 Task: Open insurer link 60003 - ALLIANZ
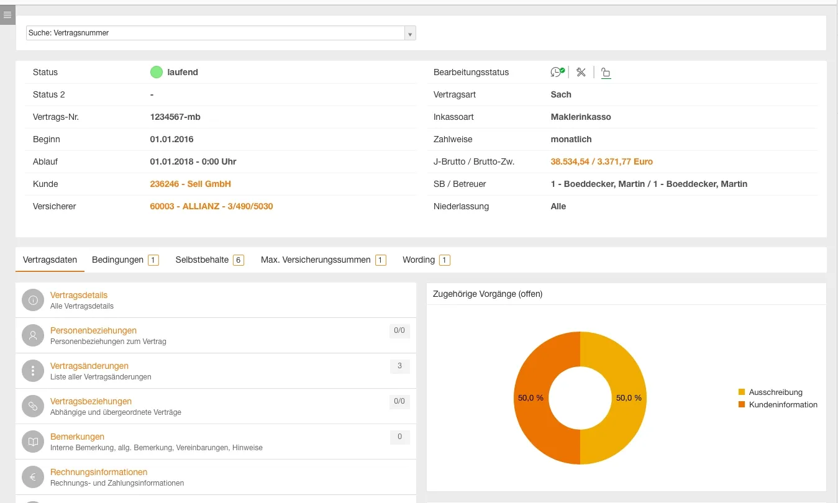pyautogui.click(x=211, y=206)
